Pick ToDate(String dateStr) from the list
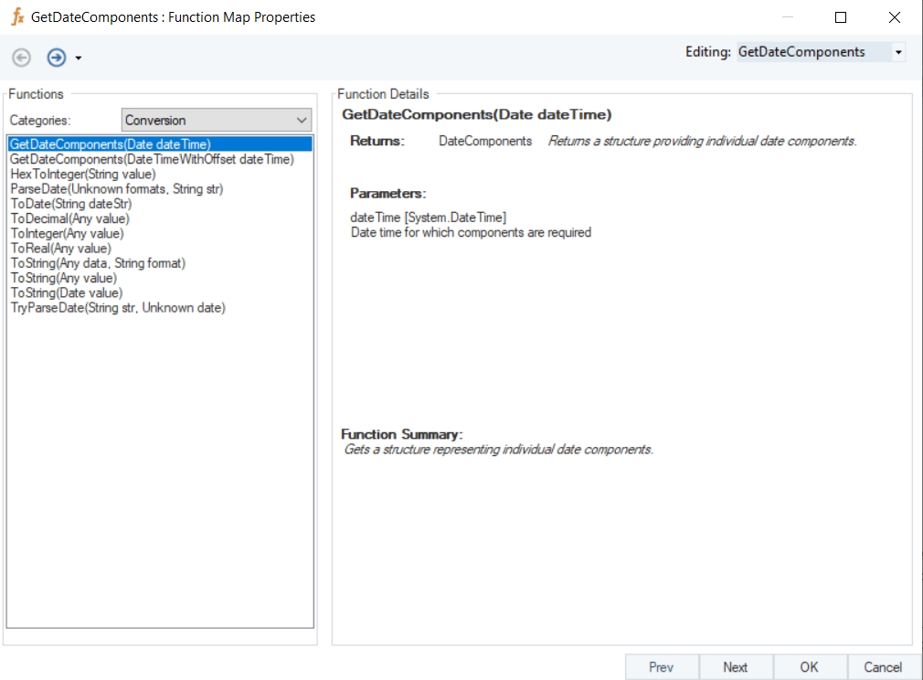 click(71, 204)
